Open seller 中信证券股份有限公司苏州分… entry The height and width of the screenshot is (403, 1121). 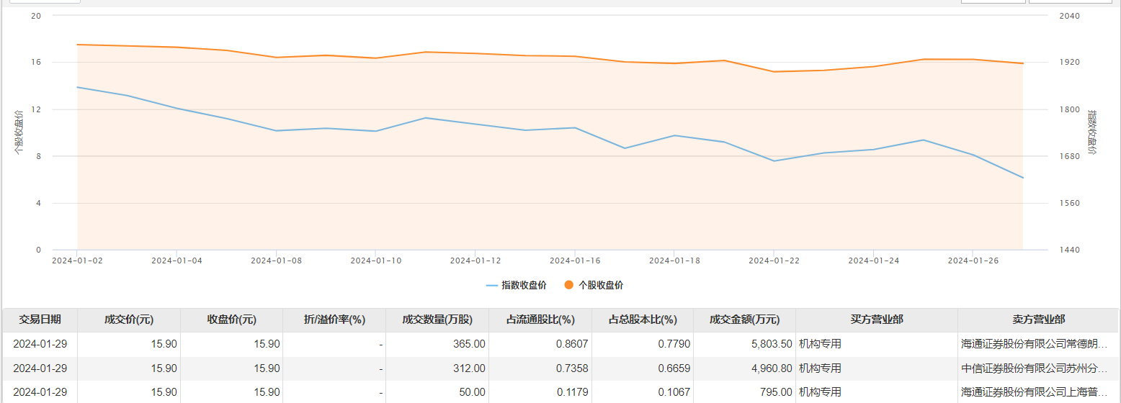pyautogui.click(x=1036, y=368)
